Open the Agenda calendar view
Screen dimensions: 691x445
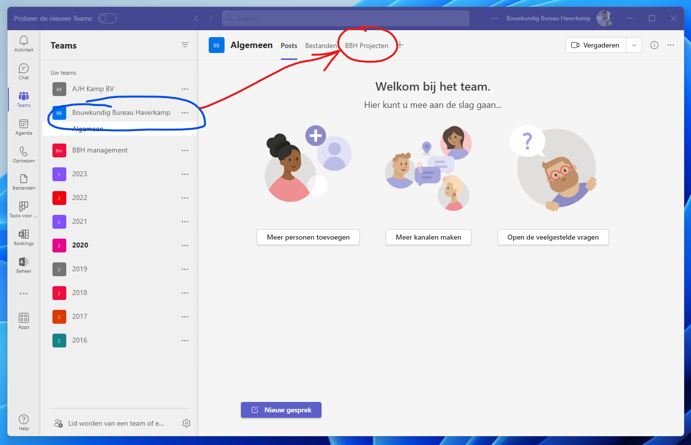click(x=24, y=127)
